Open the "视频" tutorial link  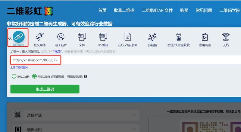coord(58,51)
